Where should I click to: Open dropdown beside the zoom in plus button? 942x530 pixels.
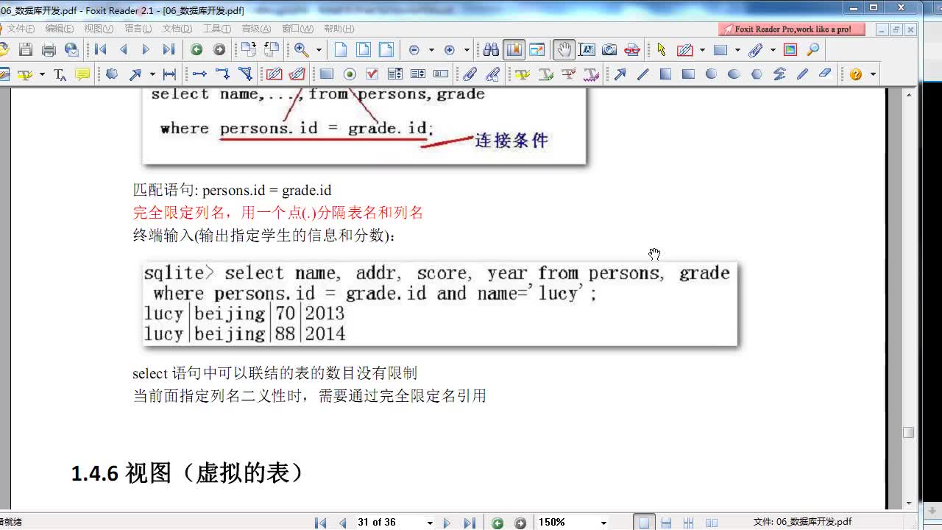(467, 50)
